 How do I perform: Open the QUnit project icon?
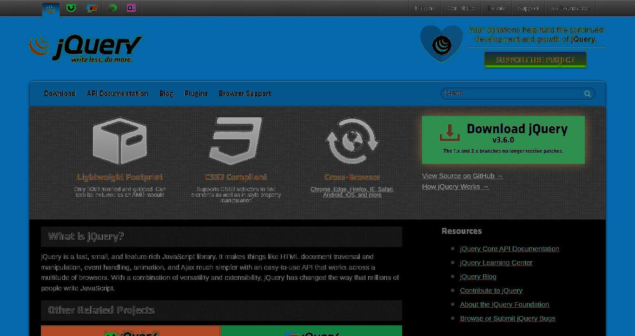pyautogui.click(x=131, y=8)
